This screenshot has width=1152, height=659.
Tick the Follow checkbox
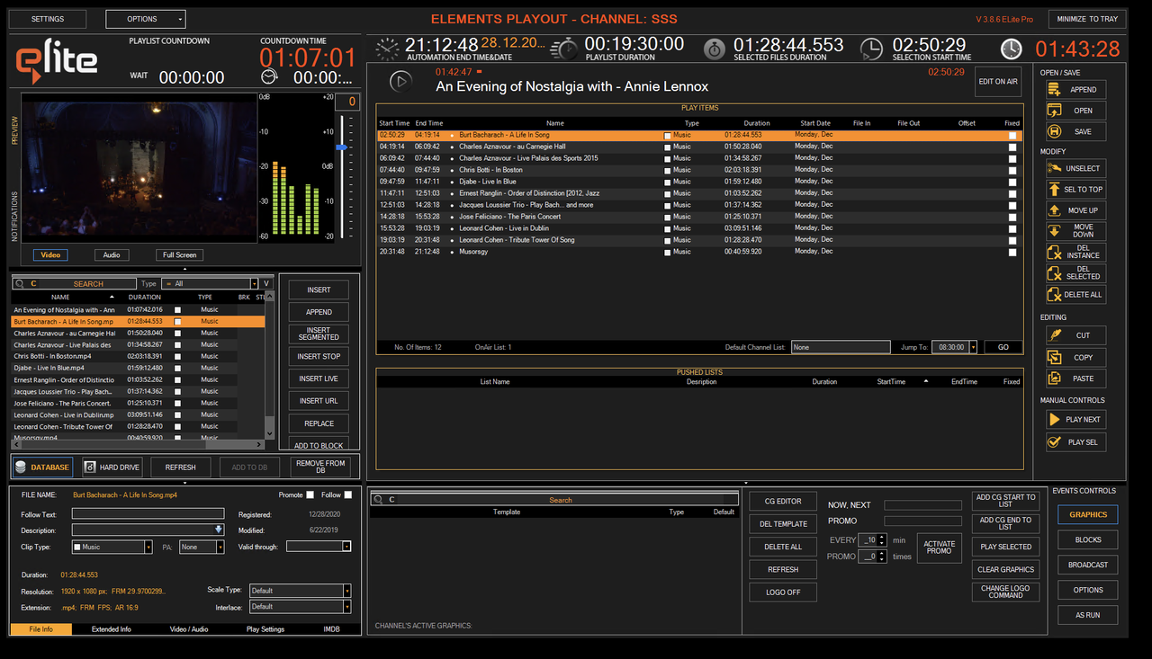[x=348, y=494]
